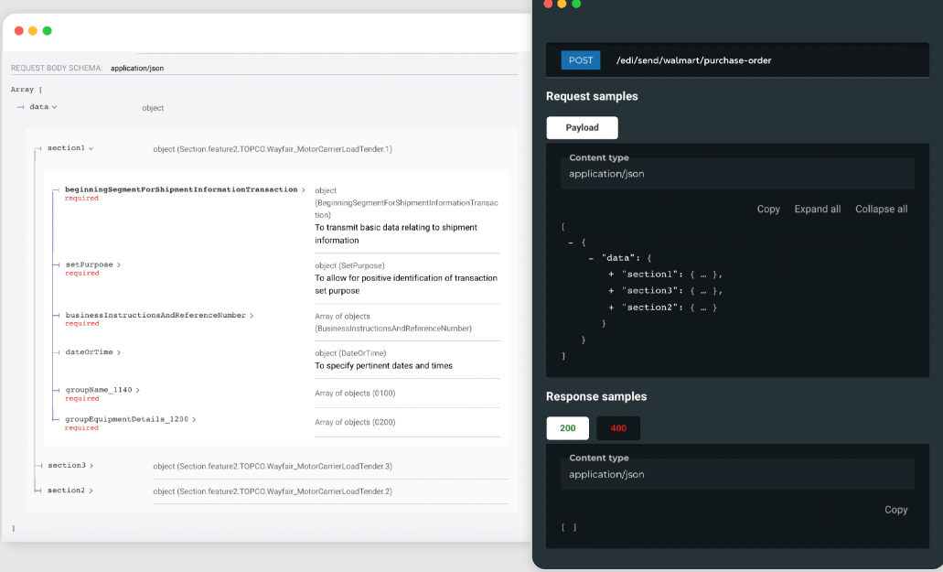Click Collapse all in request sample
The height and width of the screenshot is (572, 943).
point(881,210)
